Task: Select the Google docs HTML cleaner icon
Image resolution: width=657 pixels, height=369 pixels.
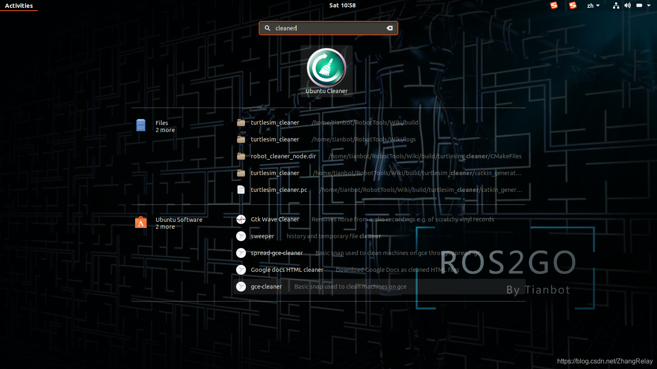Action: tap(241, 270)
